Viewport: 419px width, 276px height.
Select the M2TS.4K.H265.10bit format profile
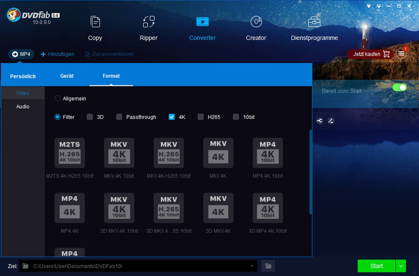(70, 158)
